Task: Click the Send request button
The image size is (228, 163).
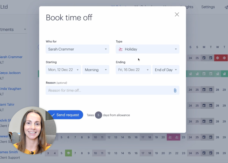Action: click(65, 115)
